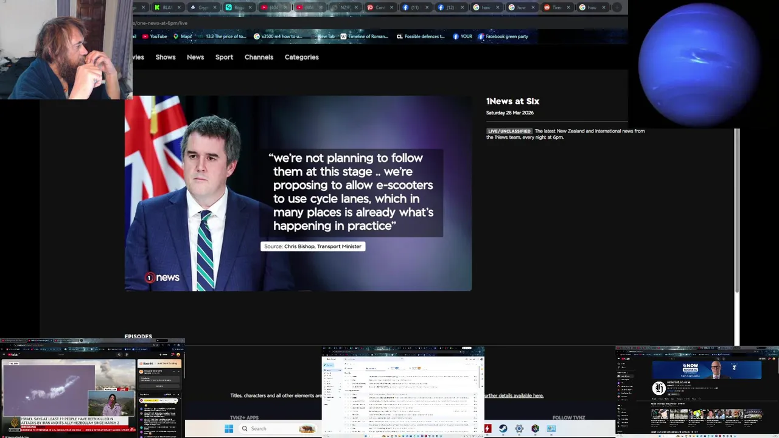Image resolution: width=779 pixels, height=438 pixels.
Task: Click the LIVE/UNCLASSIFIED badge
Action: point(509,131)
